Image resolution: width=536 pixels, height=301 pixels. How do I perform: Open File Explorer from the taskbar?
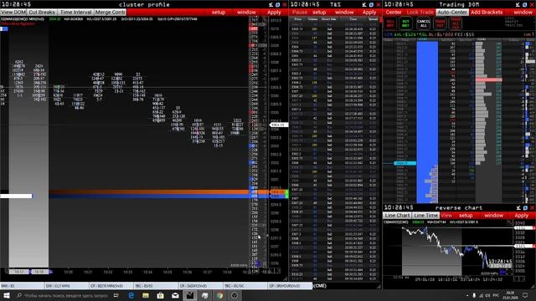[x=146, y=295]
